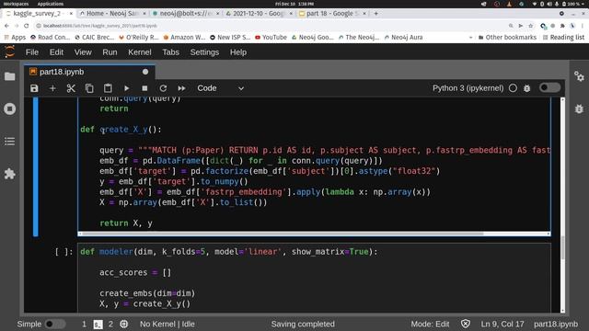The image size is (589, 331).
Task: Toggle Simple interface mode switch
Action: (55, 324)
